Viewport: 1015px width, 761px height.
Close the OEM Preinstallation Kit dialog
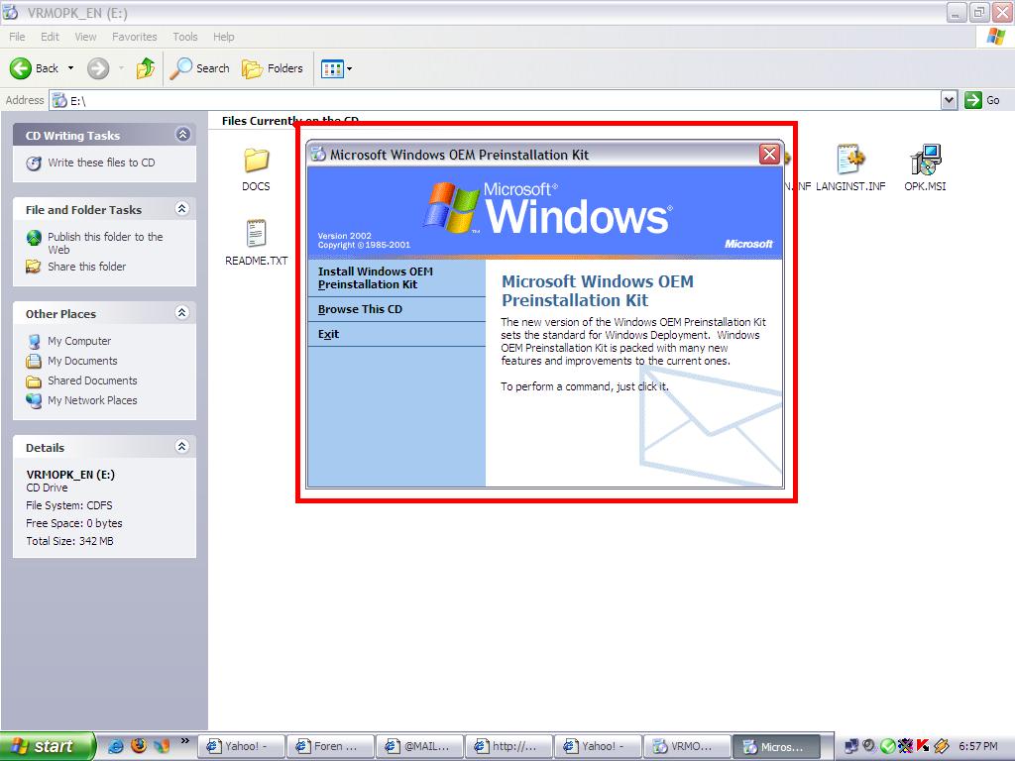coord(769,154)
